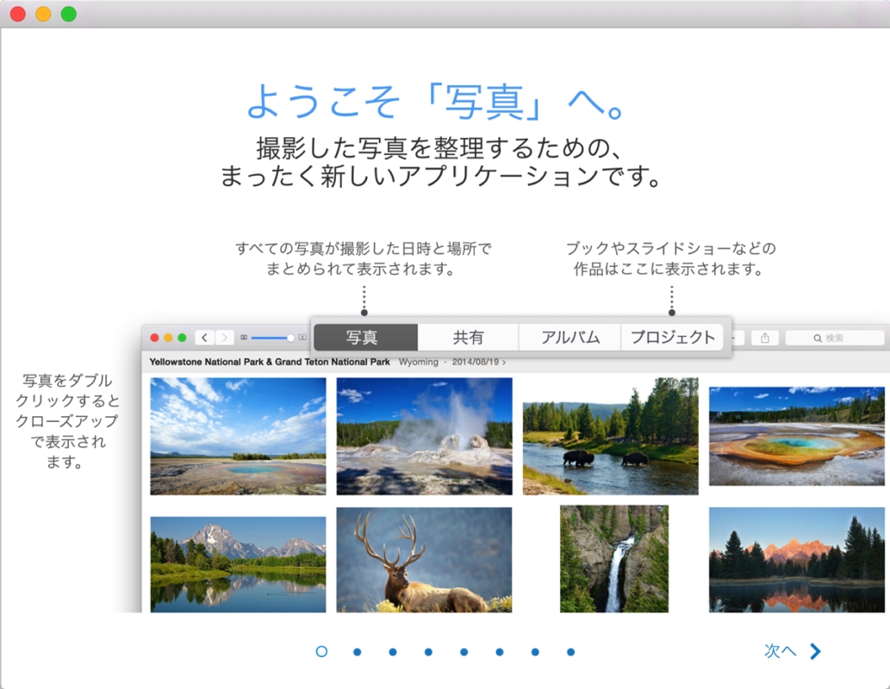Image resolution: width=890 pixels, height=689 pixels.
Task: Select the last page indicator dot
Action: pos(570,652)
